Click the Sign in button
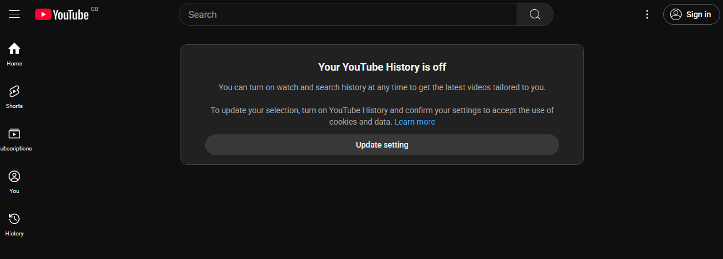The width and height of the screenshot is (723, 259). pos(691,14)
